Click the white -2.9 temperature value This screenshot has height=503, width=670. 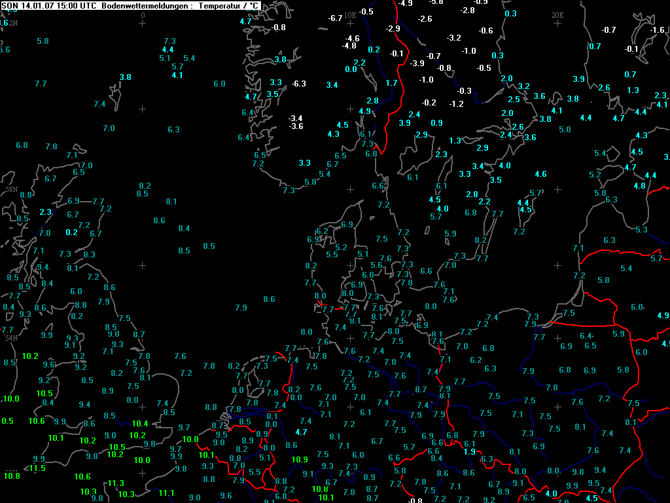click(393, 29)
